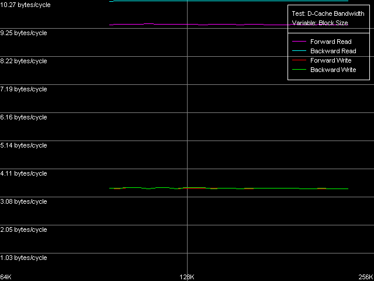The width and height of the screenshot is (374, 281).
Task: Click the Forward Read legend label
Action: [x=331, y=42]
